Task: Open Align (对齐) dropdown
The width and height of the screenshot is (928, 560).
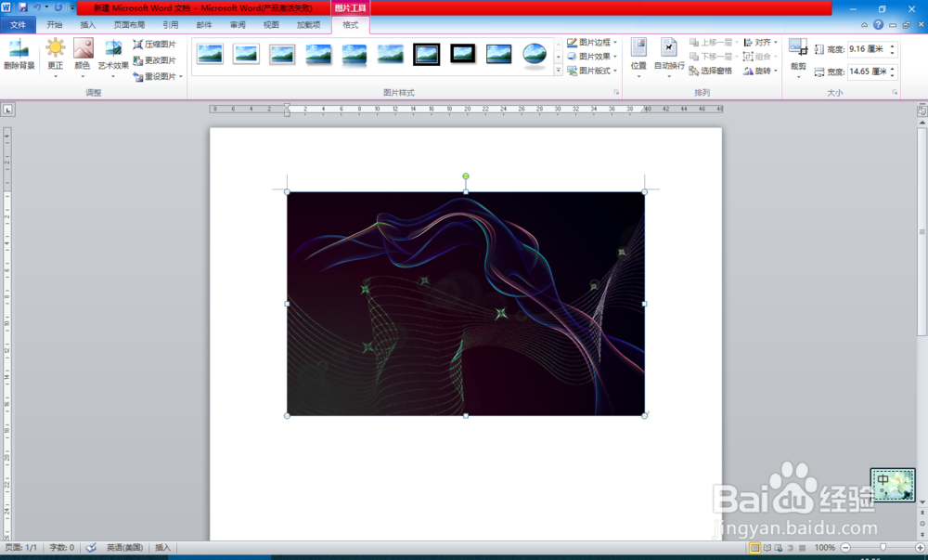Action: tap(761, 43)
